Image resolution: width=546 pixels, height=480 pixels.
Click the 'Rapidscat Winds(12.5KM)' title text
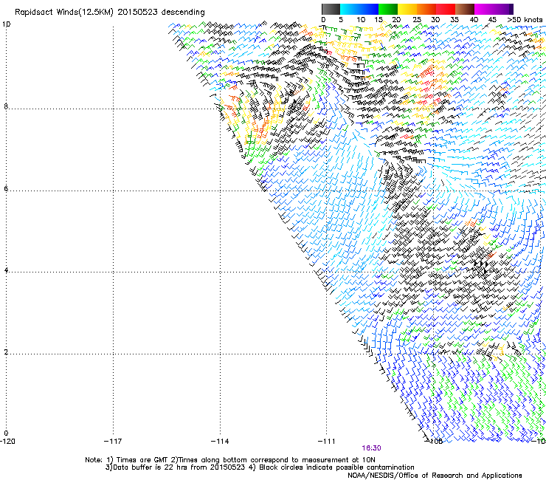pyautogui.click(x=64, y=13)
